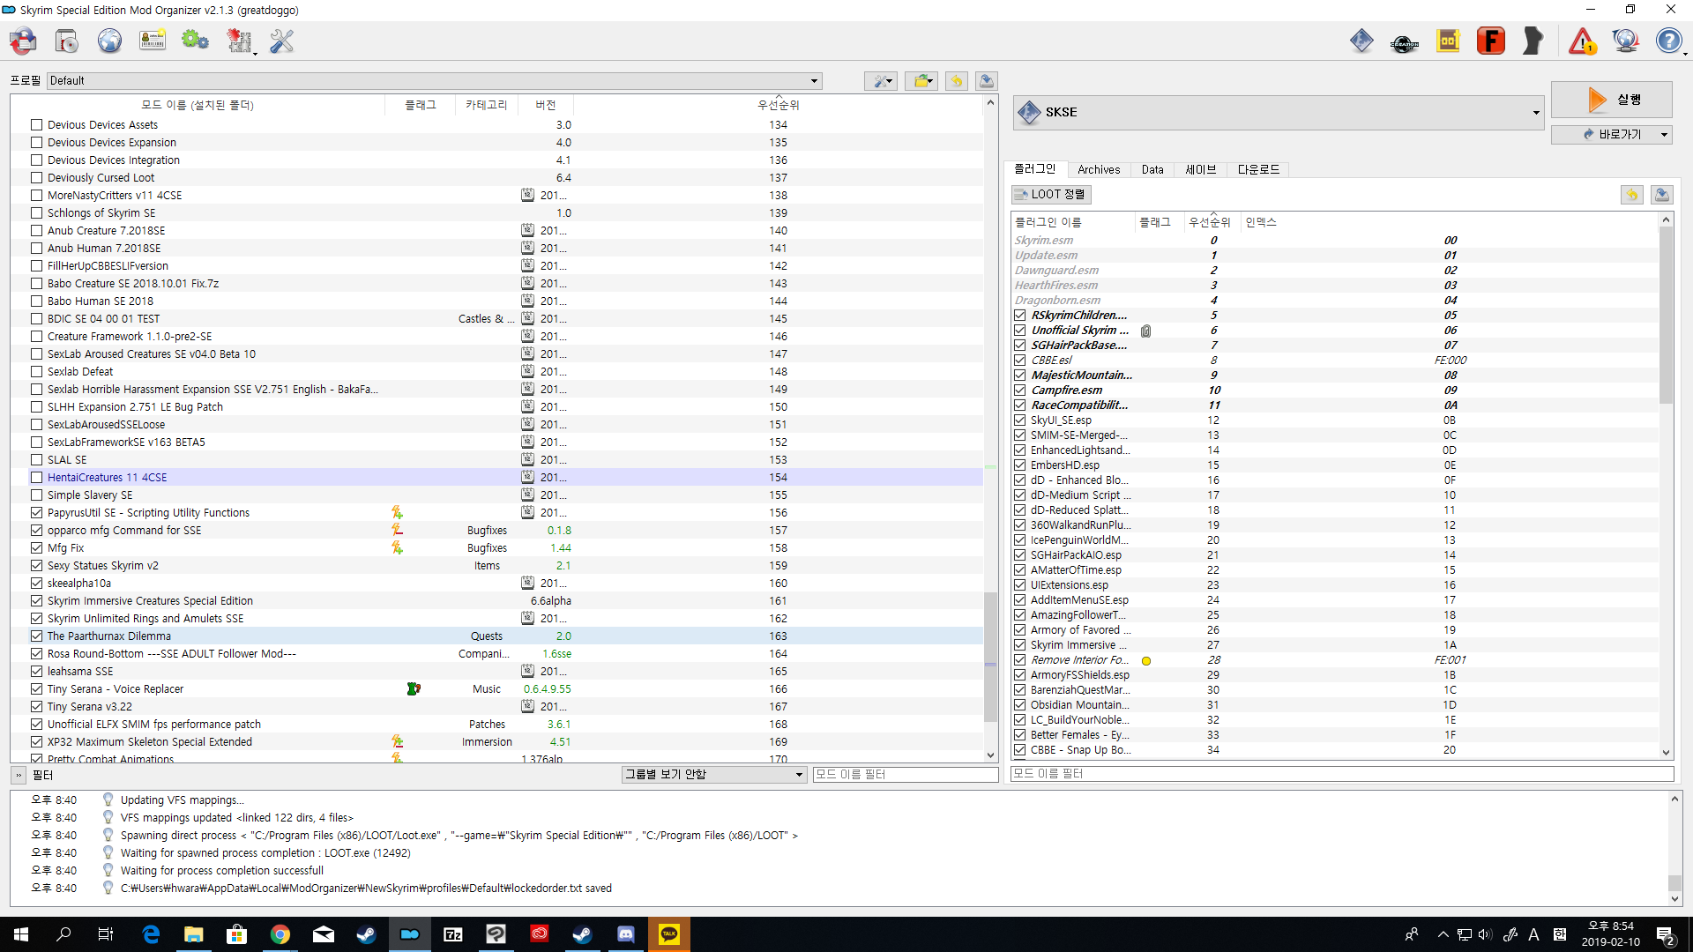This screenshot has height=952, width=1693.
Task: Uncheck the SkyUI_SE.esp plugin
Action: pos(1020,420)
